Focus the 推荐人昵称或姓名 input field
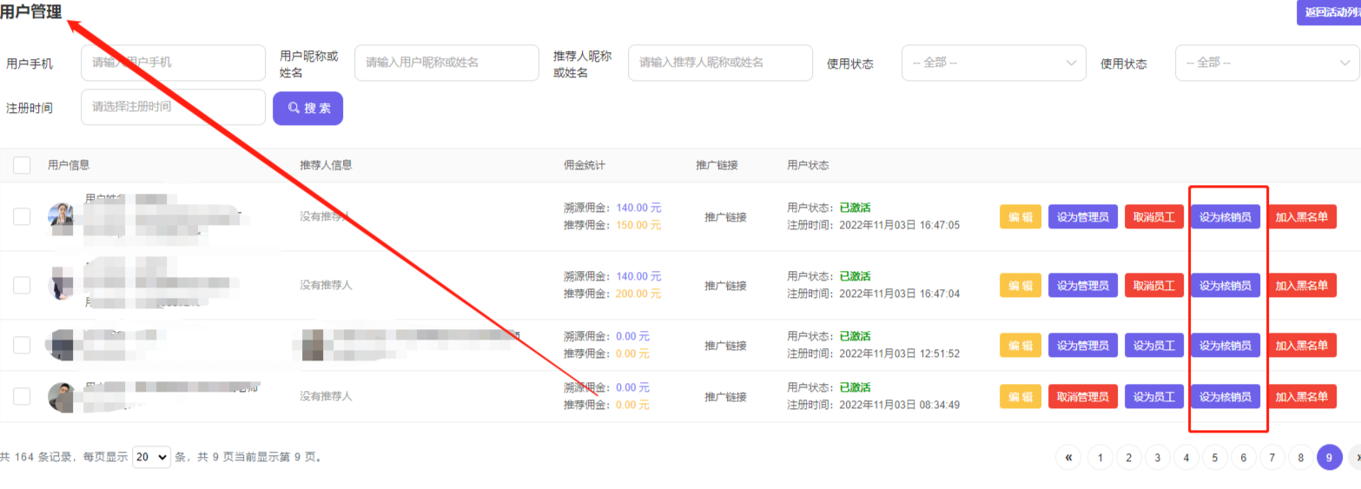 point(720,63)
